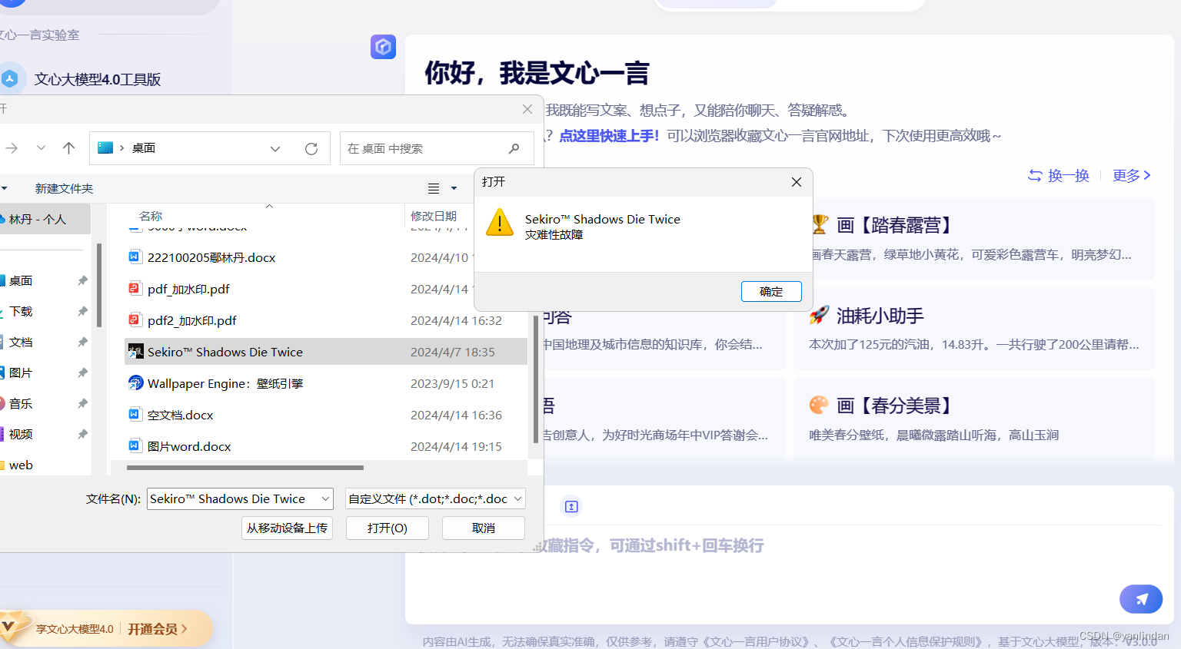Open 图片 in the navigation pane
The width and height of the screenshot is (1181, 649).
click(21, 373)
